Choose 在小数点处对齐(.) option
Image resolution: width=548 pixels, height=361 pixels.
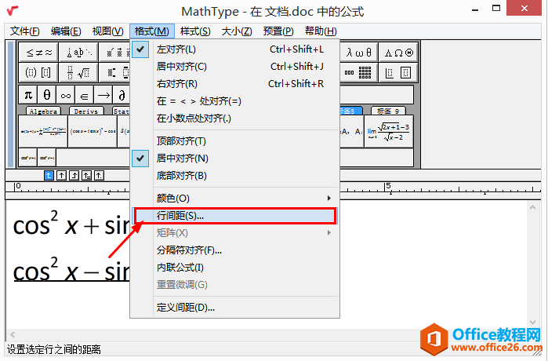point(234,119)
